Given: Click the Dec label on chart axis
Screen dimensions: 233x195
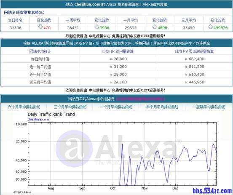Looking at the screenshot, I should [x=175, y=188].
